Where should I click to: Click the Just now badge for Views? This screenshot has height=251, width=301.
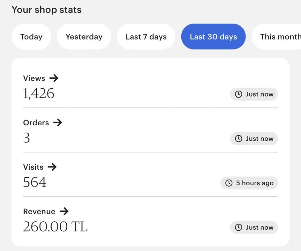(254, 94)
